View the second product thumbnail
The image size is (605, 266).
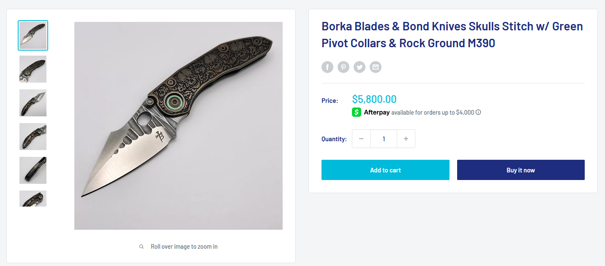click(33, 69)
